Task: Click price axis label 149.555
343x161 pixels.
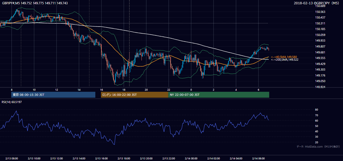Action: click(x=320, y=58)
